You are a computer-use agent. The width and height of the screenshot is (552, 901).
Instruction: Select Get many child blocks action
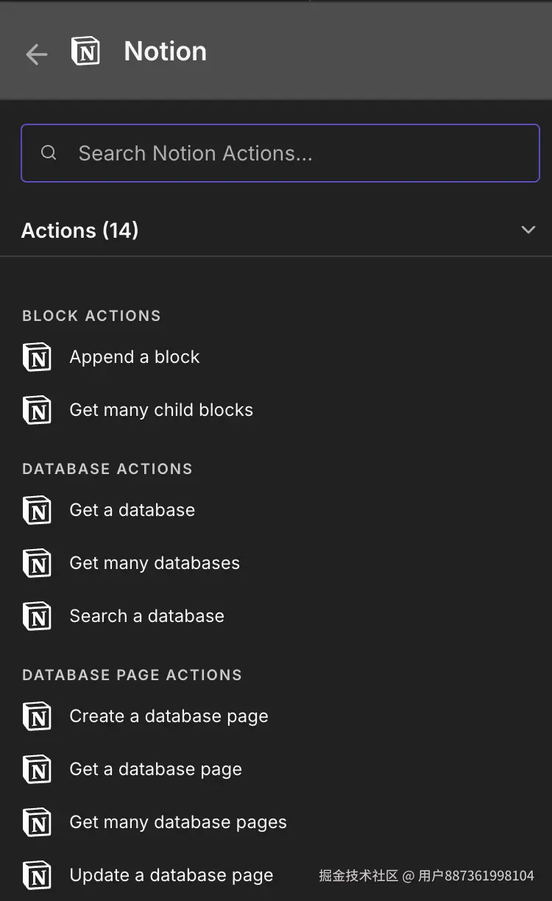(x=161, y=410)
